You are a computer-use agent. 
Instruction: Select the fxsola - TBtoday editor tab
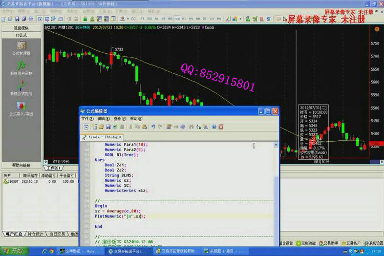tap(103, 137)
